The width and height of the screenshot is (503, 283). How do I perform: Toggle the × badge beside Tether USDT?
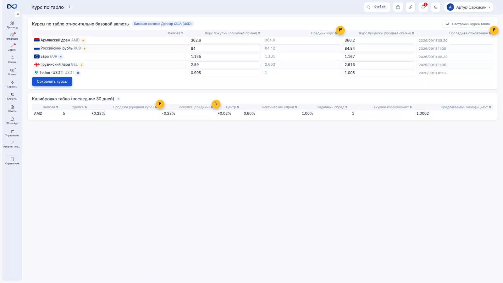[x=78, y=73]
